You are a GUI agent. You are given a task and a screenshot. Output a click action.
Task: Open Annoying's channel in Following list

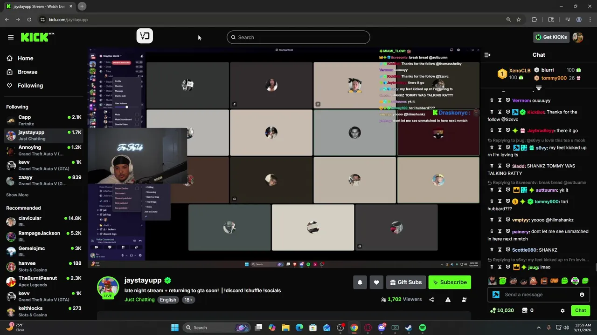(x=44, y=150)
